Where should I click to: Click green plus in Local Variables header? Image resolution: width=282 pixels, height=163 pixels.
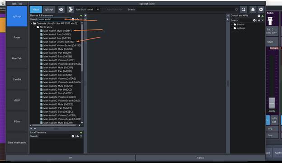tap(81, 132)
